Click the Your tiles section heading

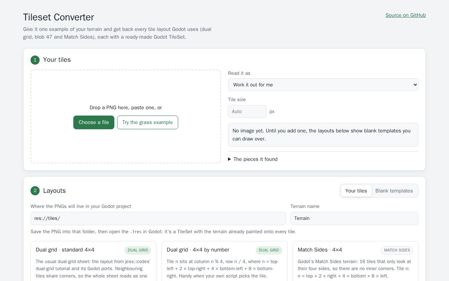point(57,60)
